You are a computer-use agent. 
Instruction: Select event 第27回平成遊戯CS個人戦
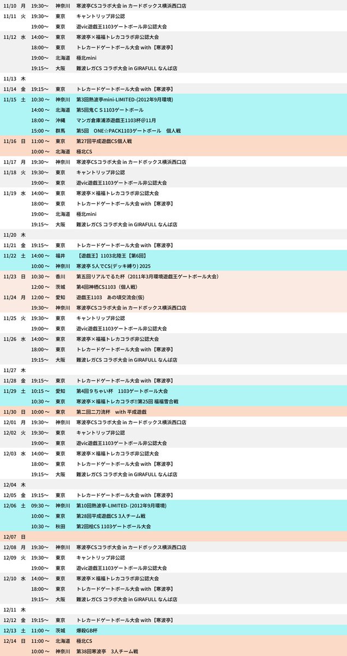click(x=104, y=140)
